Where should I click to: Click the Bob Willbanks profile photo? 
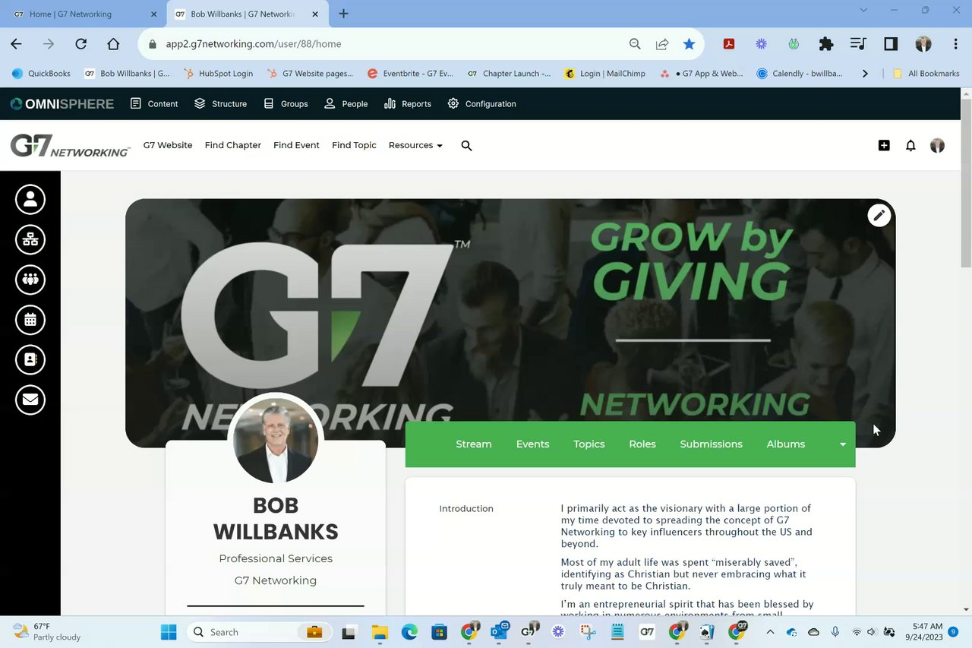pyautogui.click(x=276, y=441)
